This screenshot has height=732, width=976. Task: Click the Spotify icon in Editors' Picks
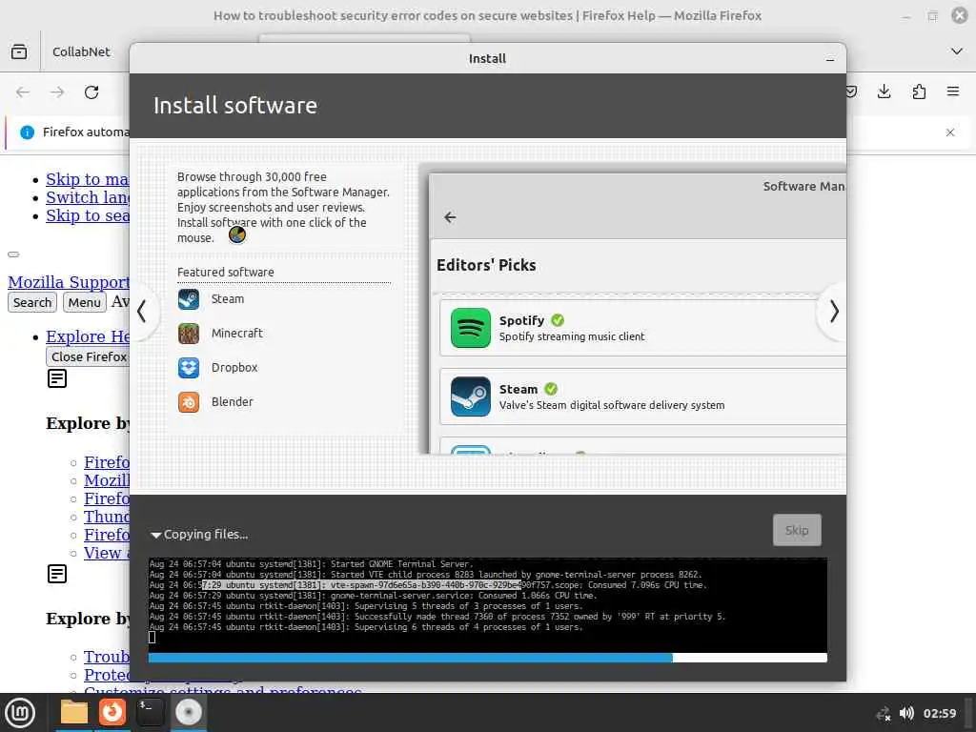click(471, 328)
